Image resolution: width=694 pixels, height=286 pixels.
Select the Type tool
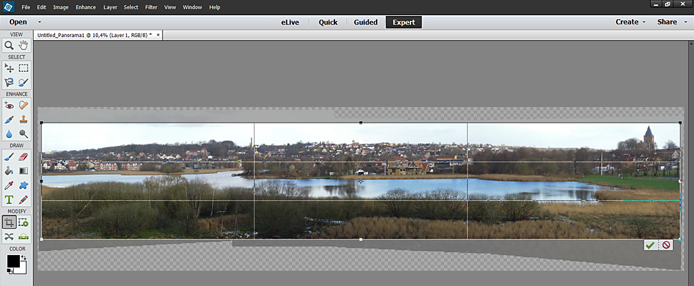9,200
